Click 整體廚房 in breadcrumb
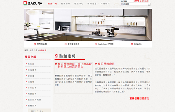Screen dimensions: 175x112 pos(43,50)
